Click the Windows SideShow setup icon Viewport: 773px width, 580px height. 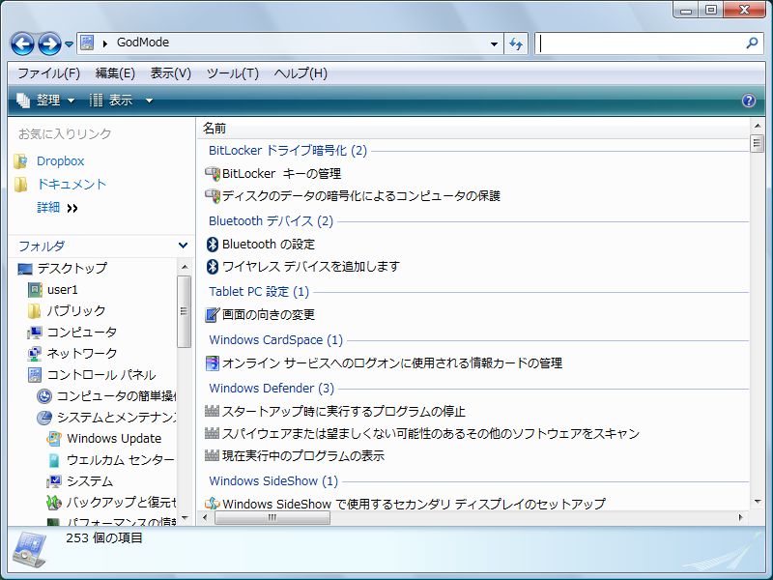coord(212,503)
